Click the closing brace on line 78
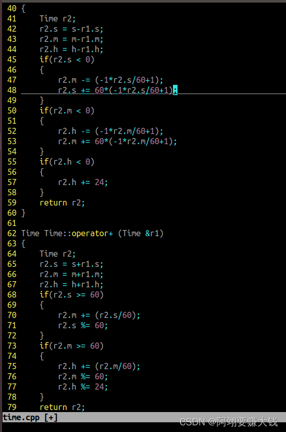 coord(41,397)
